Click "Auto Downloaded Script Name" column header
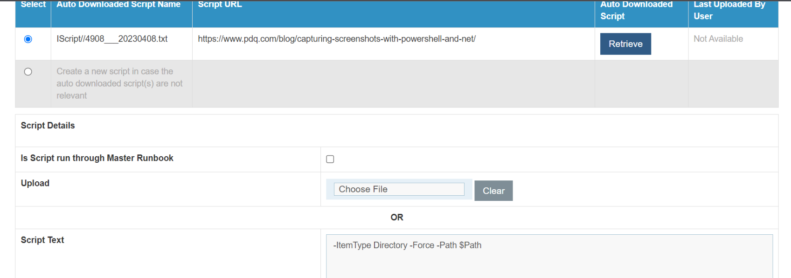 [x=118, y=5]
